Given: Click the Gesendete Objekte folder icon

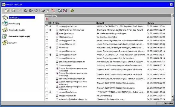Looking at the screenshot, I should 5,30.
